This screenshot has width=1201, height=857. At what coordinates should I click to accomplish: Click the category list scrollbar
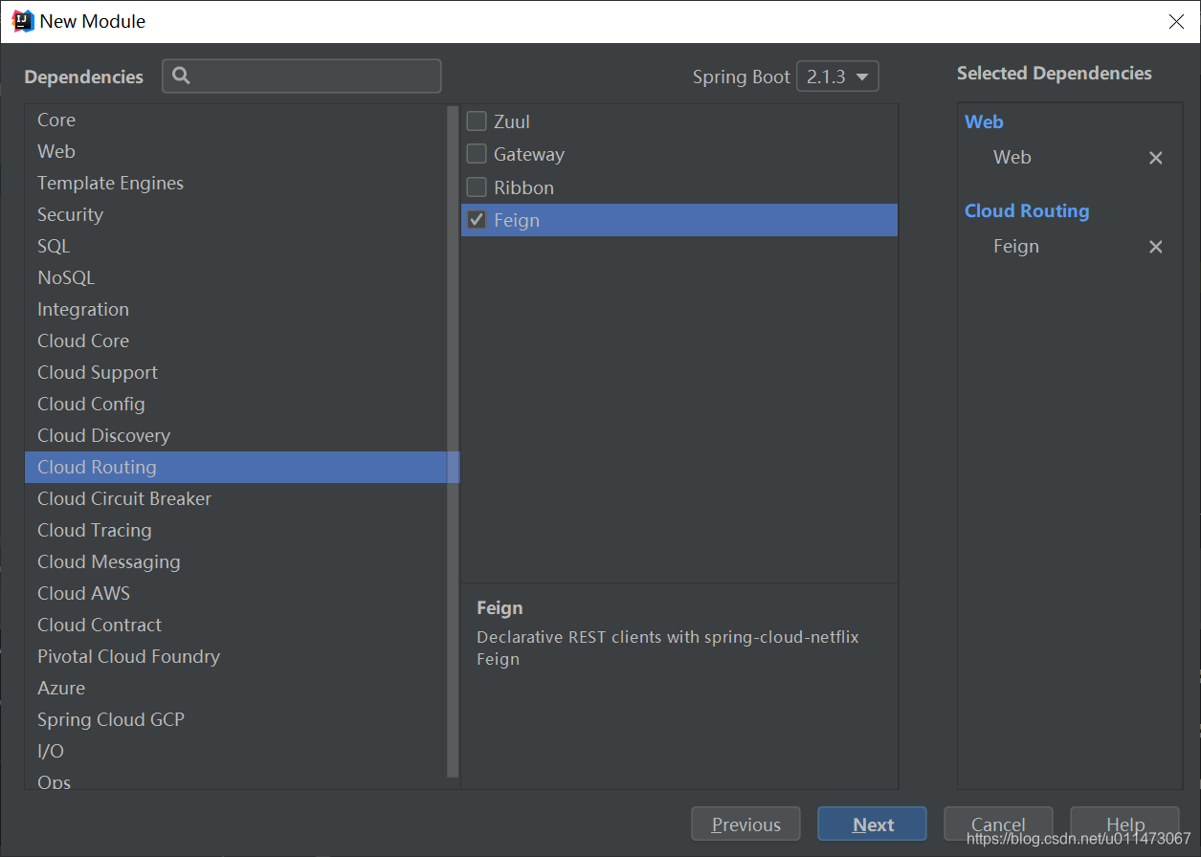pyautogui.click(x=454, y=441)
